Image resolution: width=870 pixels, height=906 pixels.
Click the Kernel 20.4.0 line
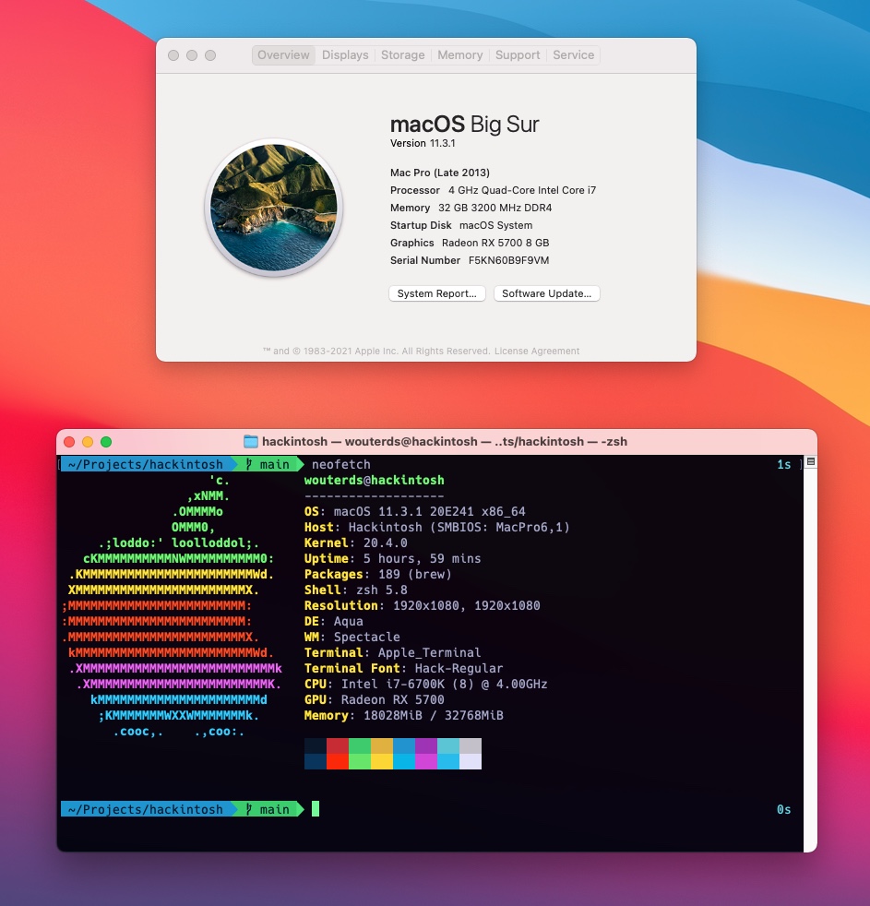[x=356, y=542]
